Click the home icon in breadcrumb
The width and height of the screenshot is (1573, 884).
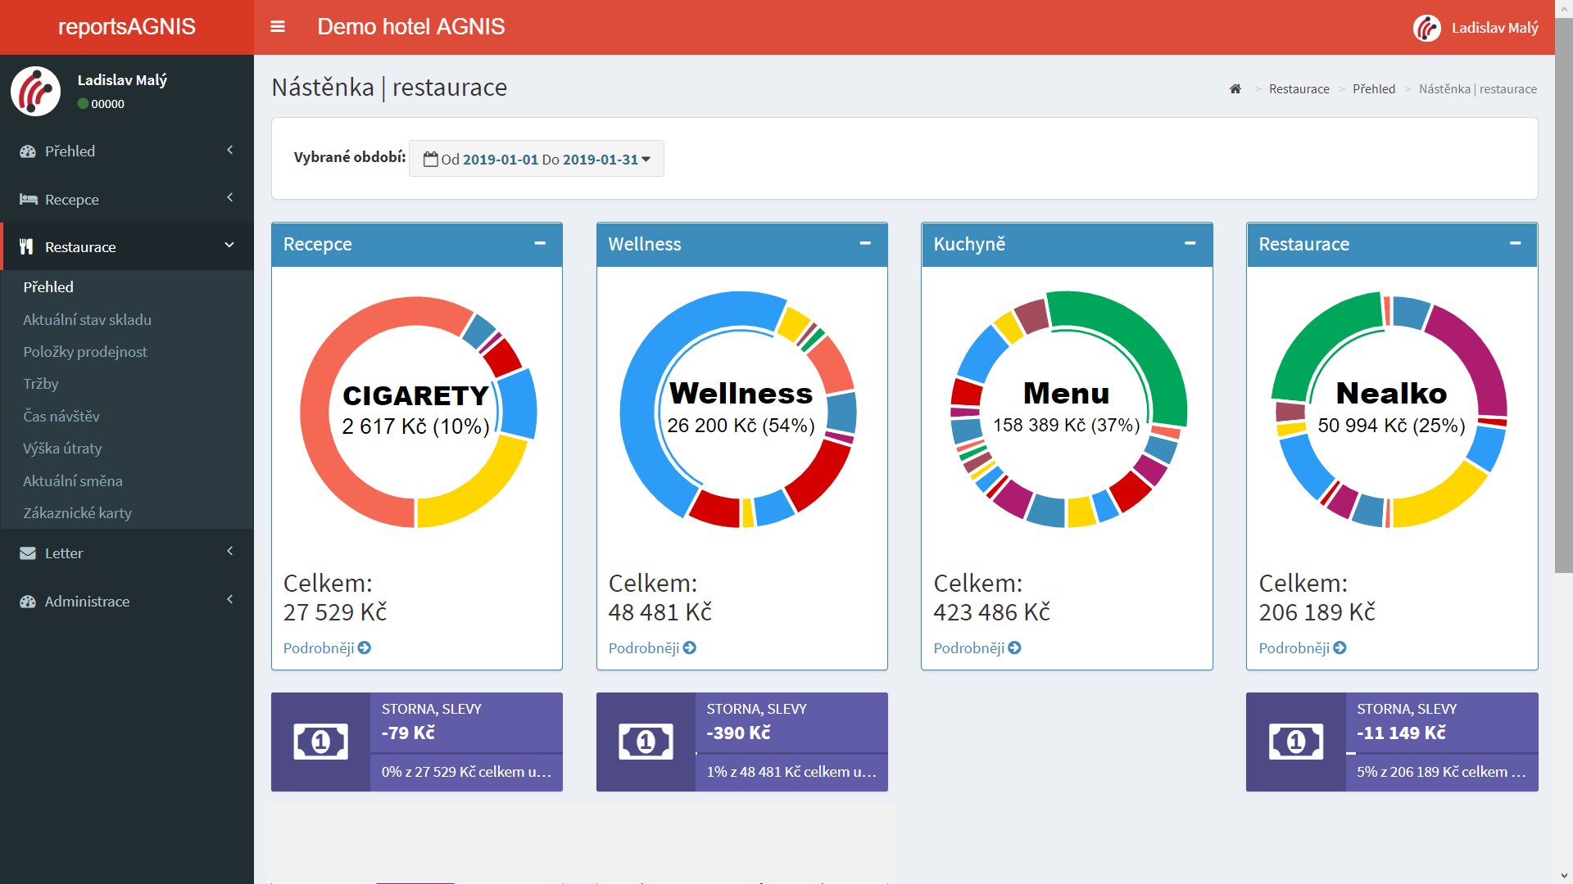[1235, 89]
